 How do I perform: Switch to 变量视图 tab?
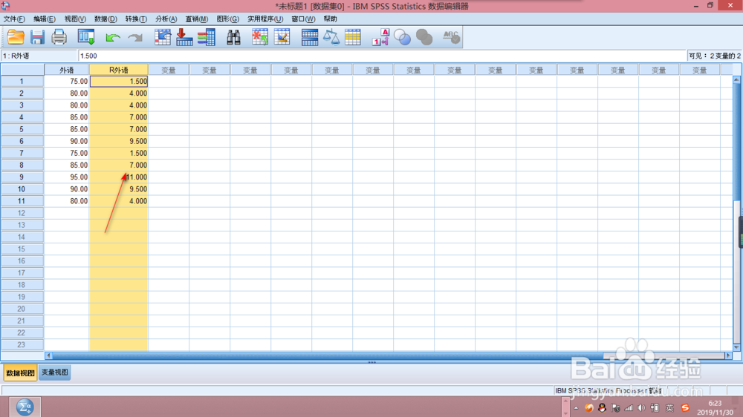pyautogui.click(x=54, y=372)
